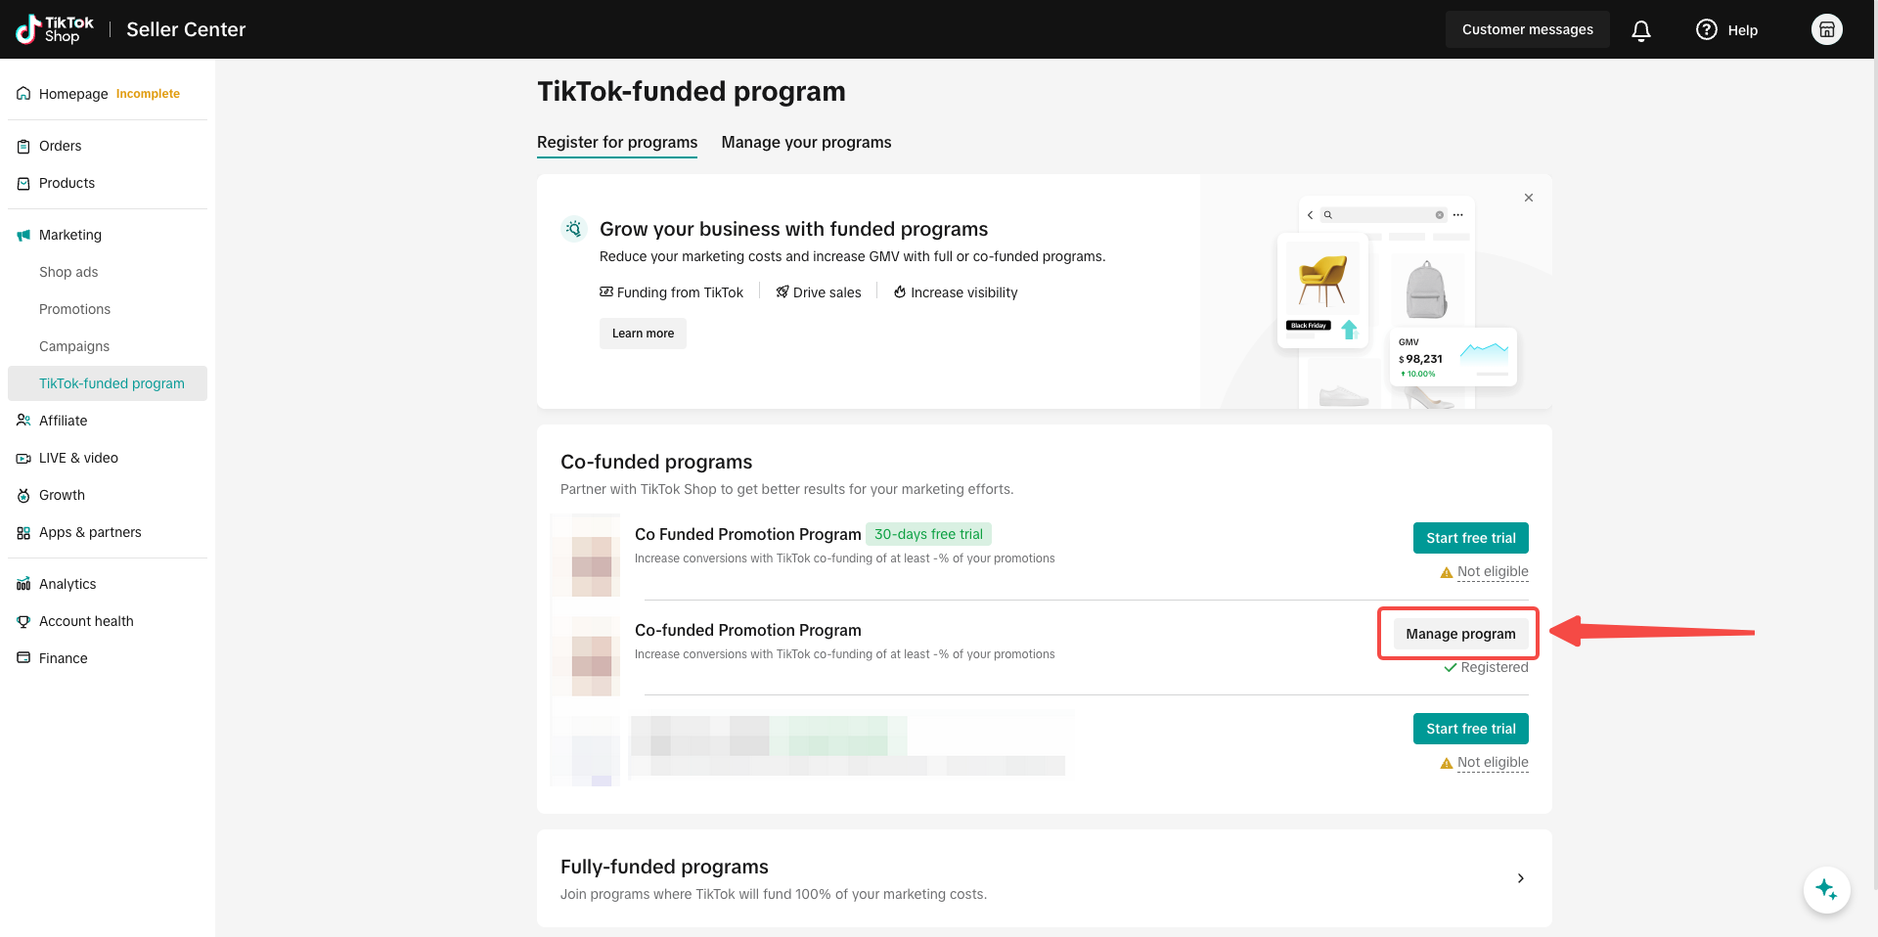Image resolution: width=1878 pixels, height=937 pixels.
Task: Click the shop profile avatar icon
Action: click(1826, 29)
